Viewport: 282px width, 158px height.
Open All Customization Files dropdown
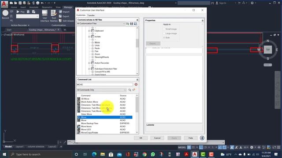101,24
